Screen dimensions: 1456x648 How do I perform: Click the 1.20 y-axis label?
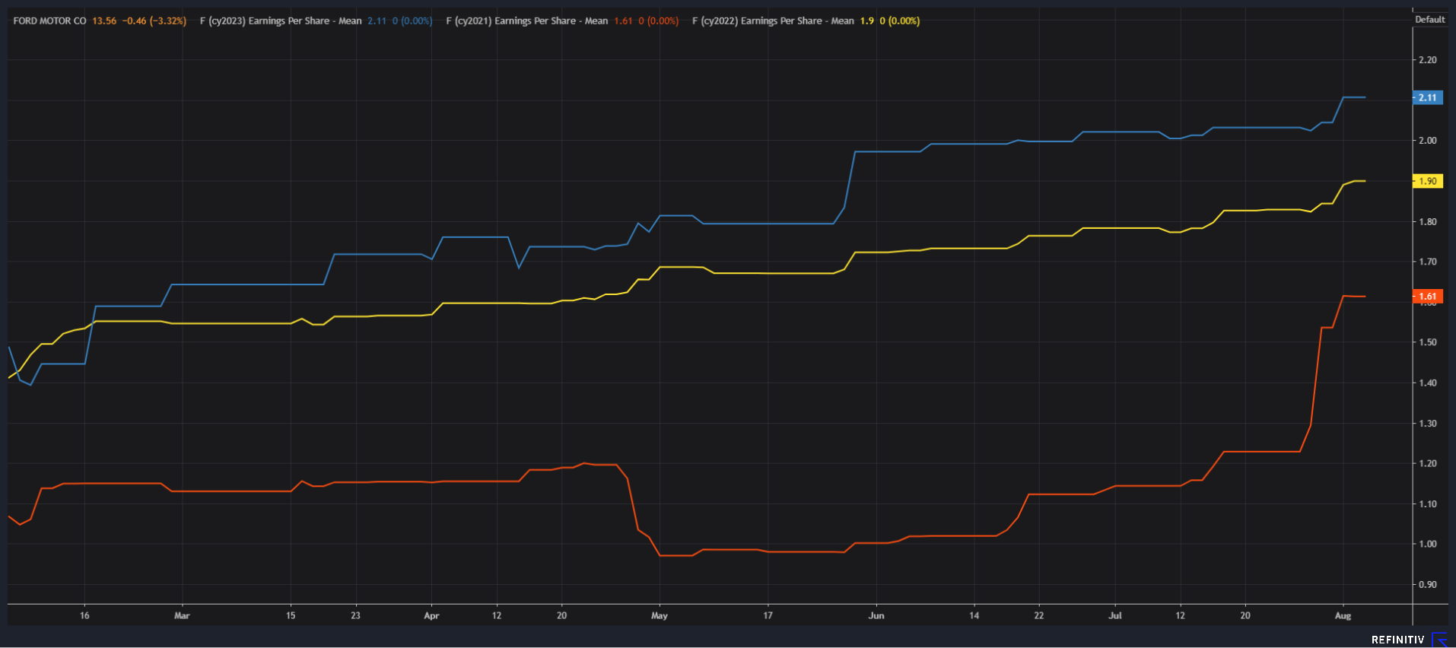tap(1428, 463)
